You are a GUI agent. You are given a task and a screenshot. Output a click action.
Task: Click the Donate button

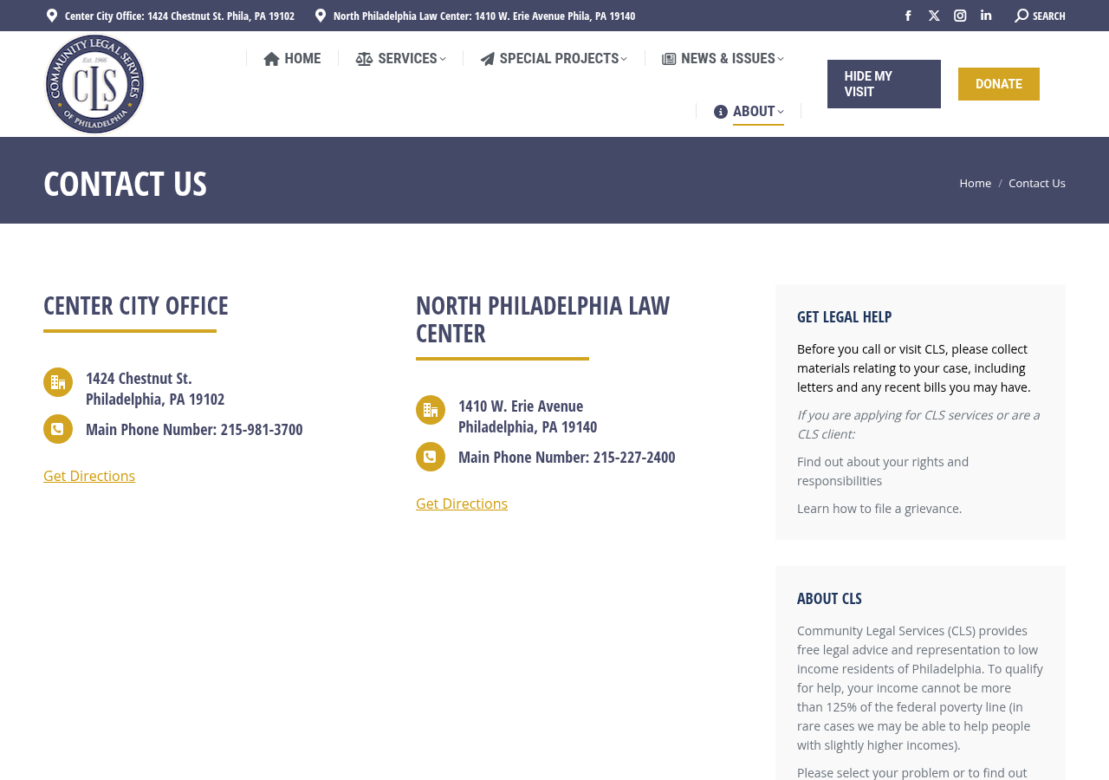(x=999, y=84)
